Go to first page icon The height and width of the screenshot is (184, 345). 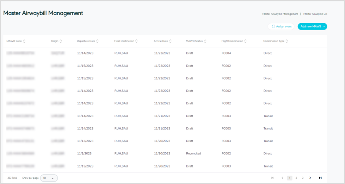point(272,178)
